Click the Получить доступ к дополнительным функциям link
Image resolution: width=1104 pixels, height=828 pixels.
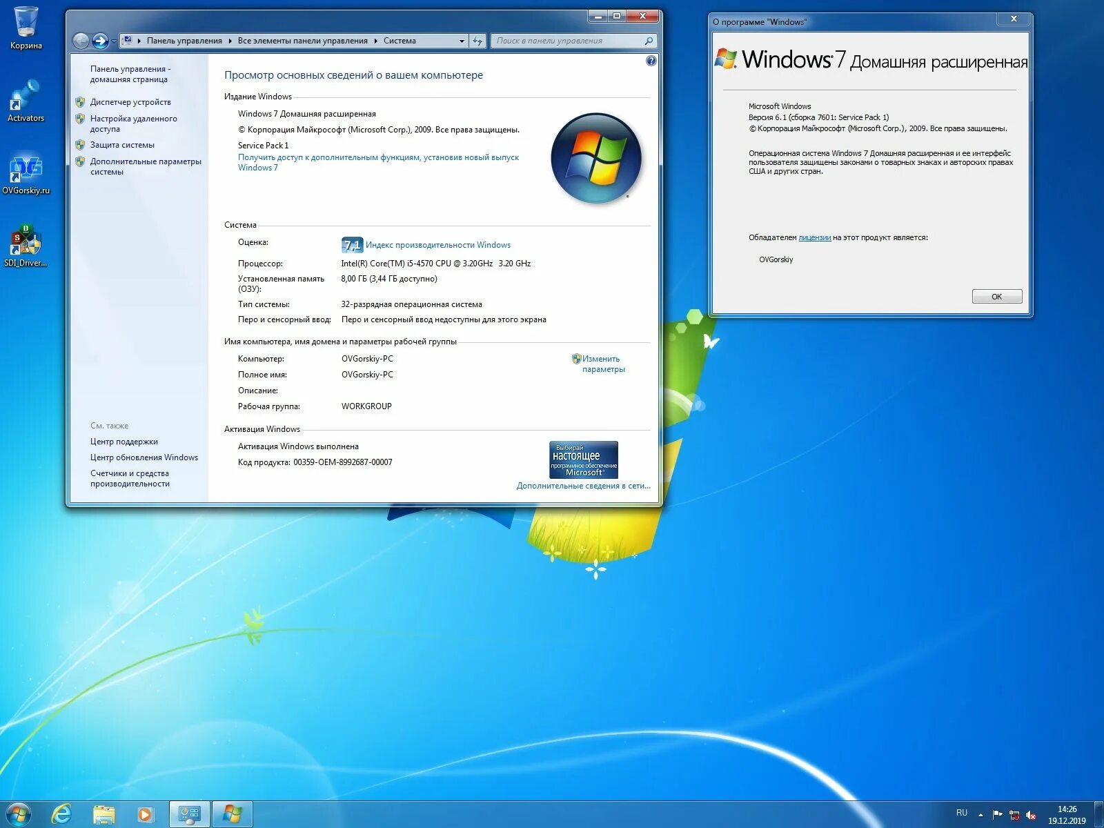point(378,162)
